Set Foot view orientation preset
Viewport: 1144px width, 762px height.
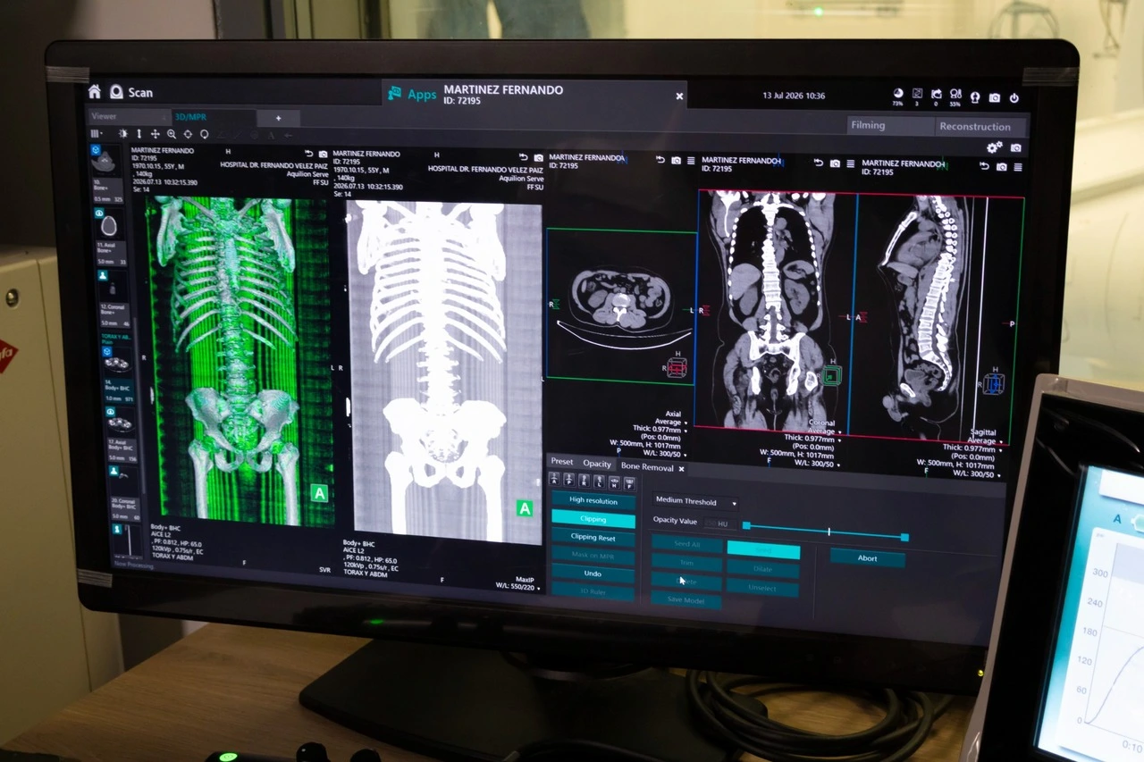629,483
